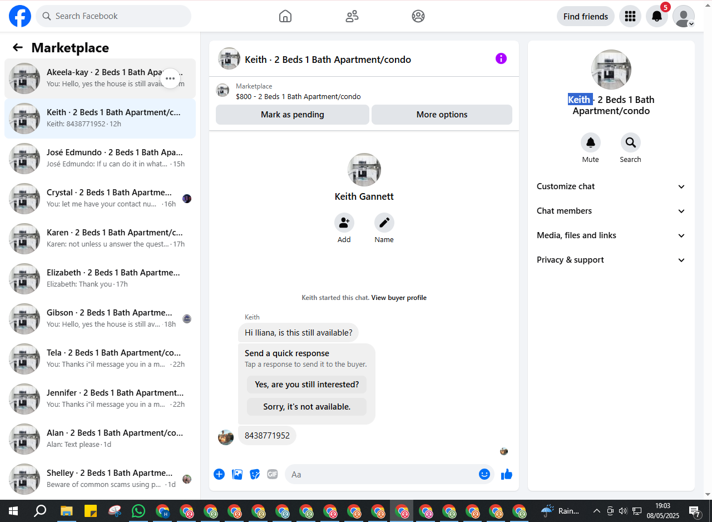
Task: Open weather Rain widget in taskbar
Action: (x=561, y=511)
